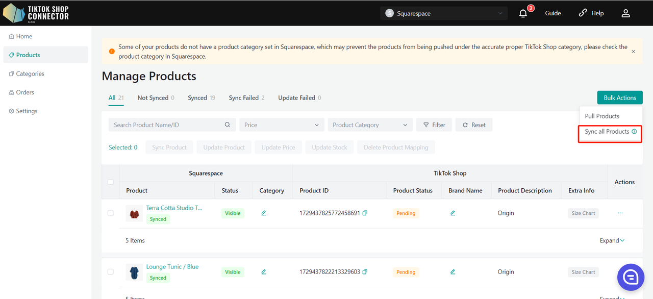Click Size Chart for Lounge Tunic / Blue row
Image resolution: width=653 pixels, height=299 pixels.
pos(583,272)
